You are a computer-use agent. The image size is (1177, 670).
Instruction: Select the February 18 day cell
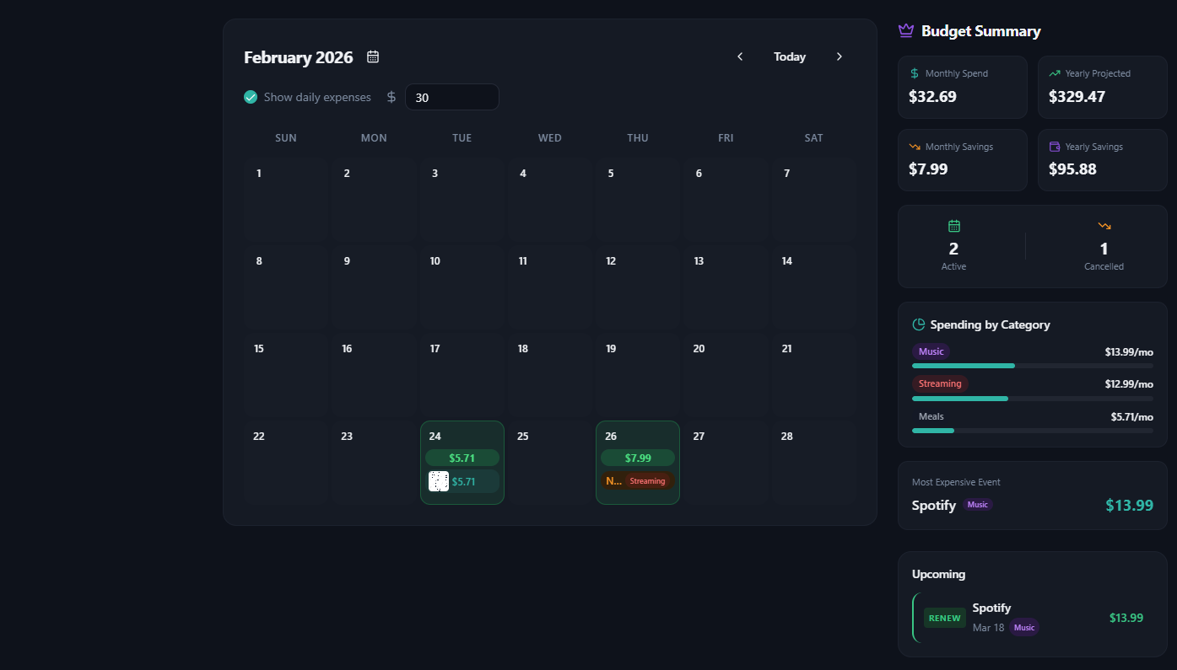tap(550, 375)
